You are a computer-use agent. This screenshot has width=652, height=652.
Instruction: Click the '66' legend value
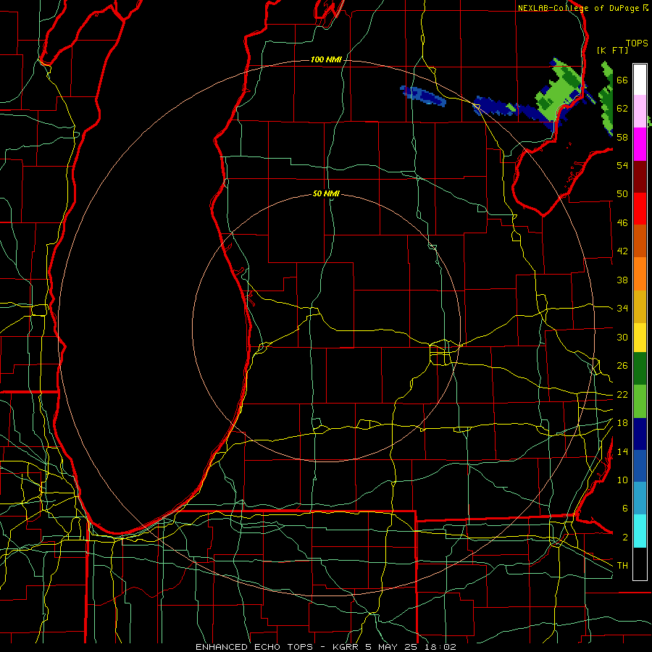click(x=622, y=80)
